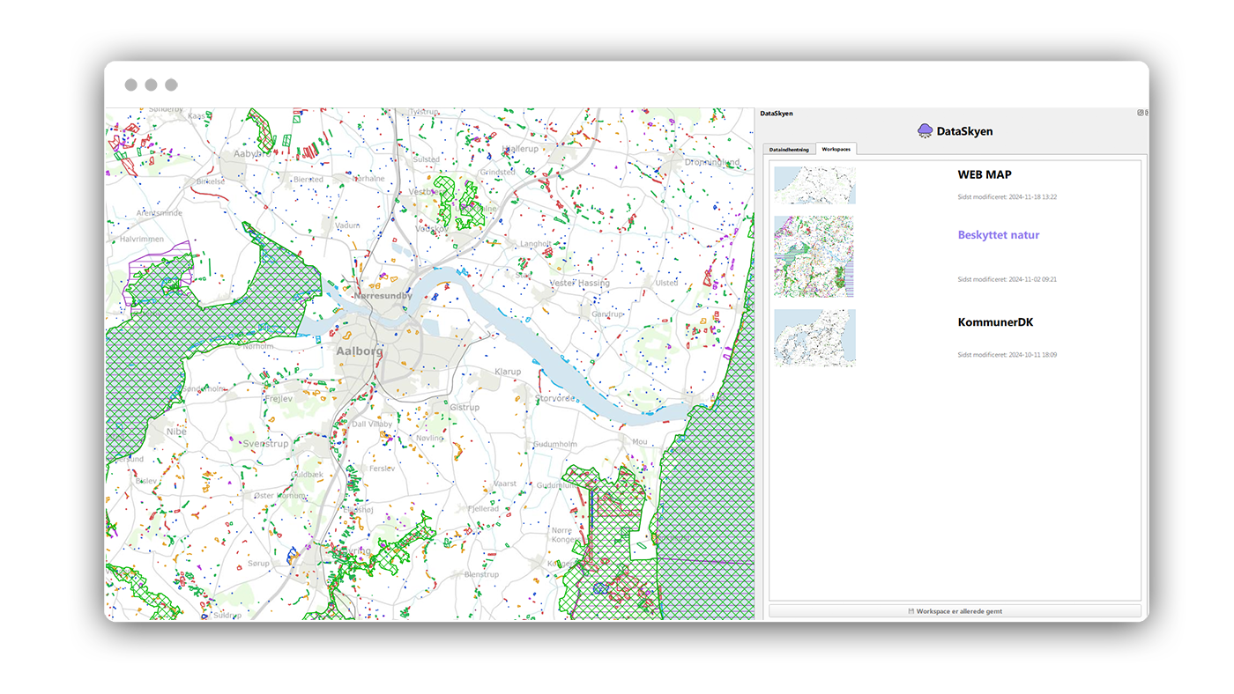Image resolution: width=1234 pixels, height=694 pixels.
Task: Click the Storvorde town label on map
Action: pyautogui.click(x=555, y=398)
